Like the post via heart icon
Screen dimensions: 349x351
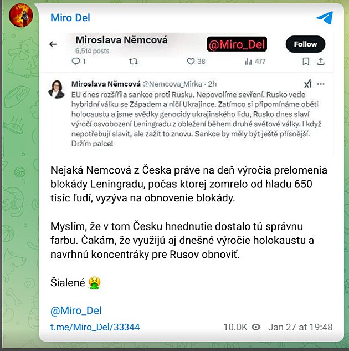tap(191, 62)
